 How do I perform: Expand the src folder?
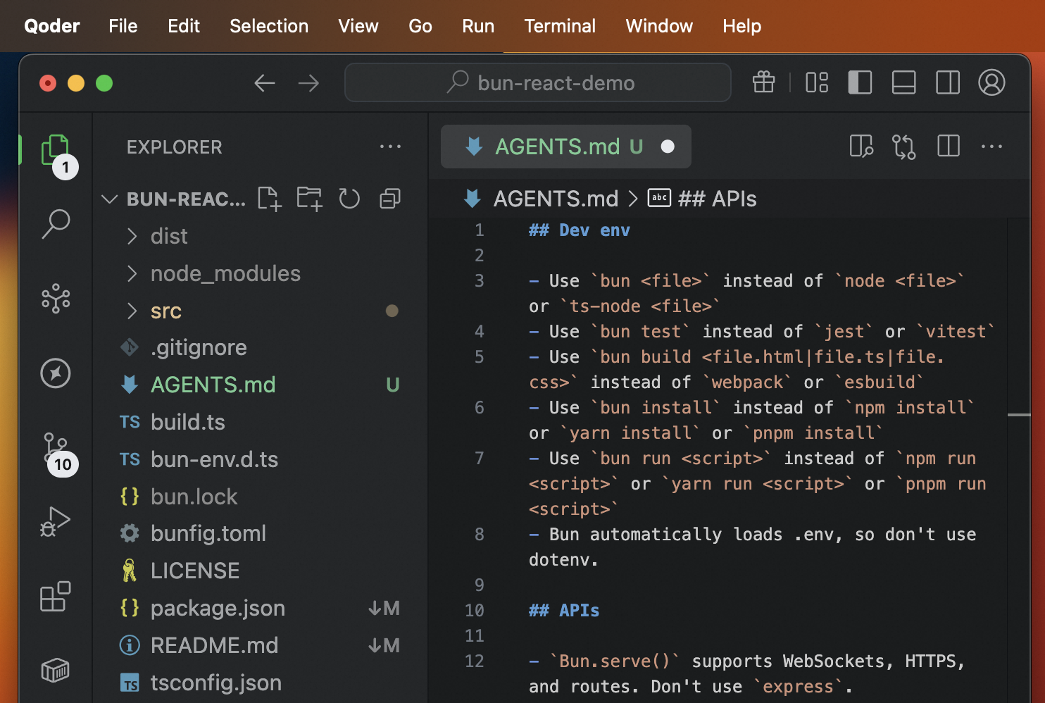pyautogui.click(x=166, y=311)
